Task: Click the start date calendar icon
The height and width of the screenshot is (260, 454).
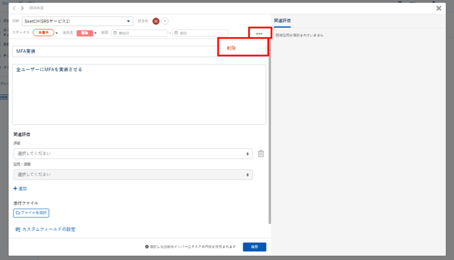Action: (115, 33)
